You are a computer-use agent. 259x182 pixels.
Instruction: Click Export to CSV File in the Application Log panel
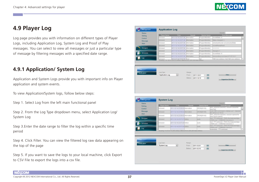[228, 80]
